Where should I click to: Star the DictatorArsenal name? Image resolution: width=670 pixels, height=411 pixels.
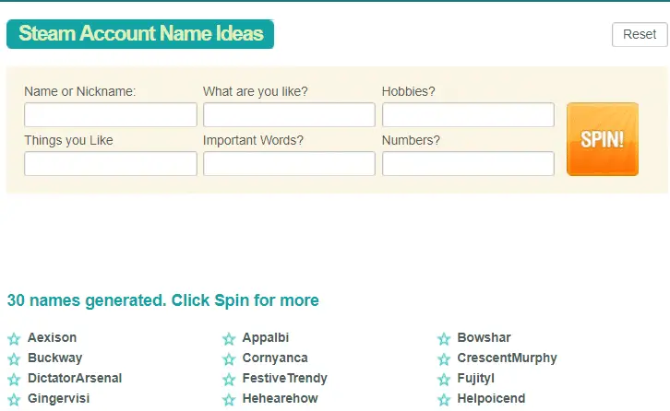click(14, 379)
